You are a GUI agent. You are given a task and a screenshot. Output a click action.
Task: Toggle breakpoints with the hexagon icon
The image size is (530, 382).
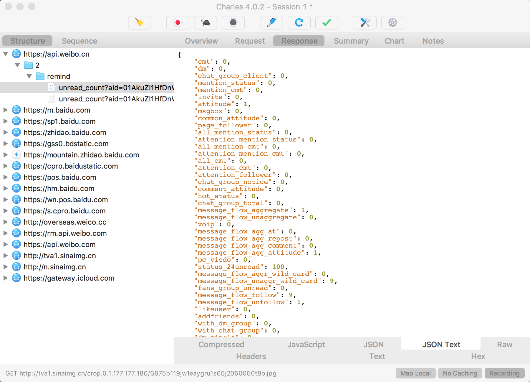tap(233, 23)
